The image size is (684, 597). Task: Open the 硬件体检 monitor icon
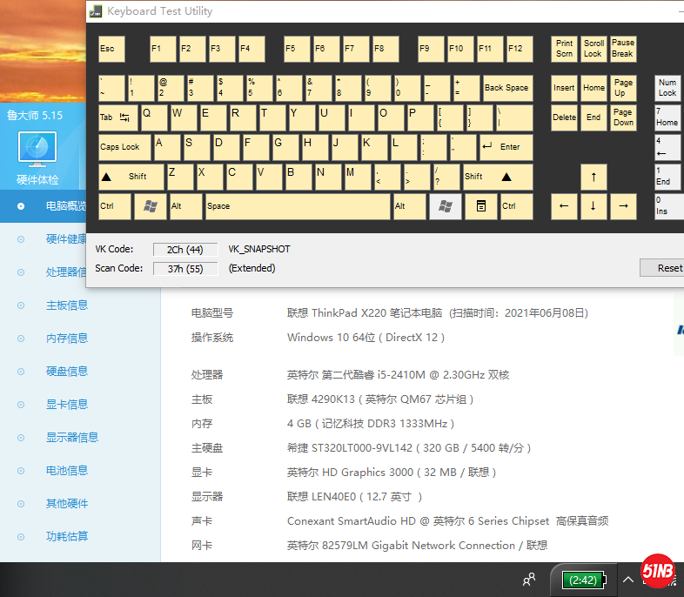click(37, 150)
